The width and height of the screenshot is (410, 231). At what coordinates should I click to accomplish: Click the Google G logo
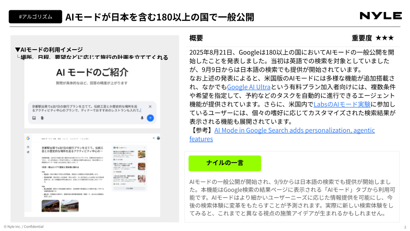click(x=28, y=138)
